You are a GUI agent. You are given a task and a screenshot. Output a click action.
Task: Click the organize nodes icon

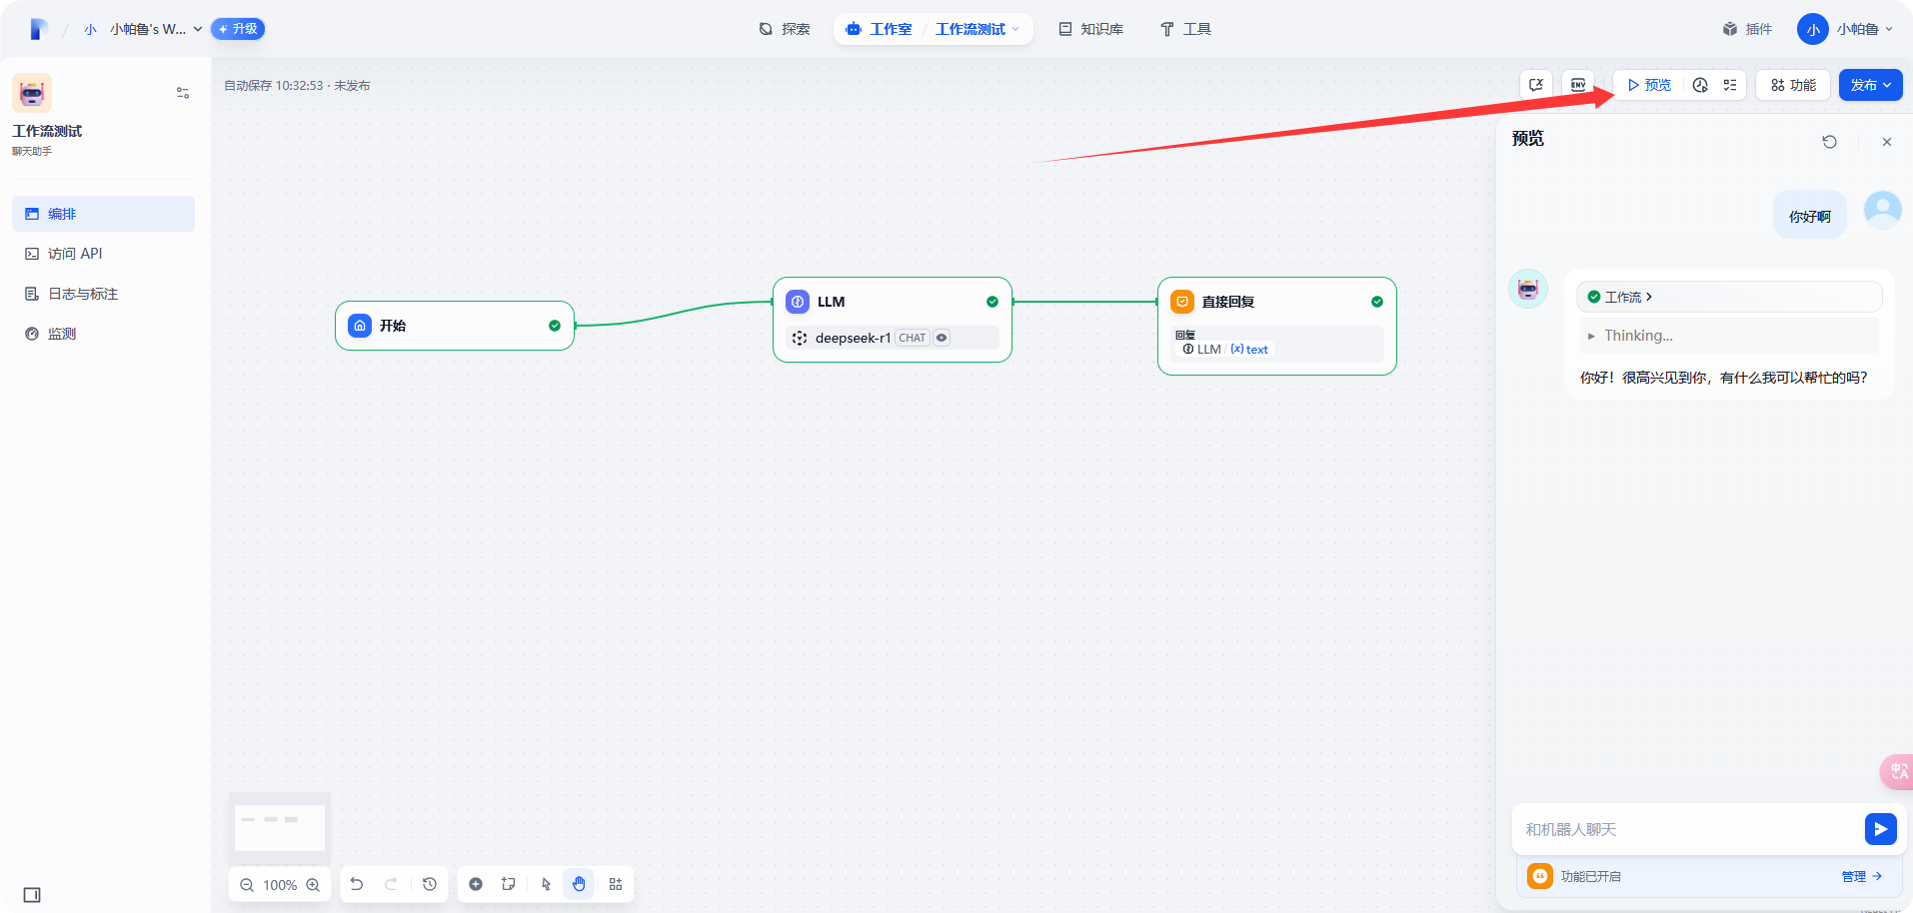coord(616,884)
